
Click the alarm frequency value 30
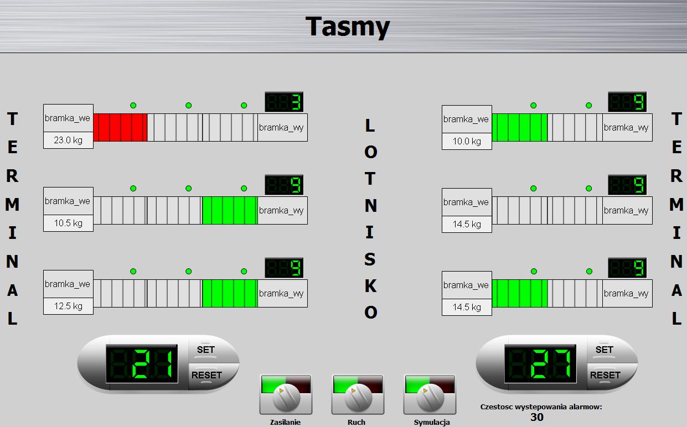click(x=537, y=418)
